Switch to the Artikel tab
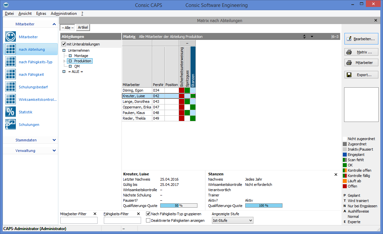Viewport: 383px width, 234px height. [83, 28]
